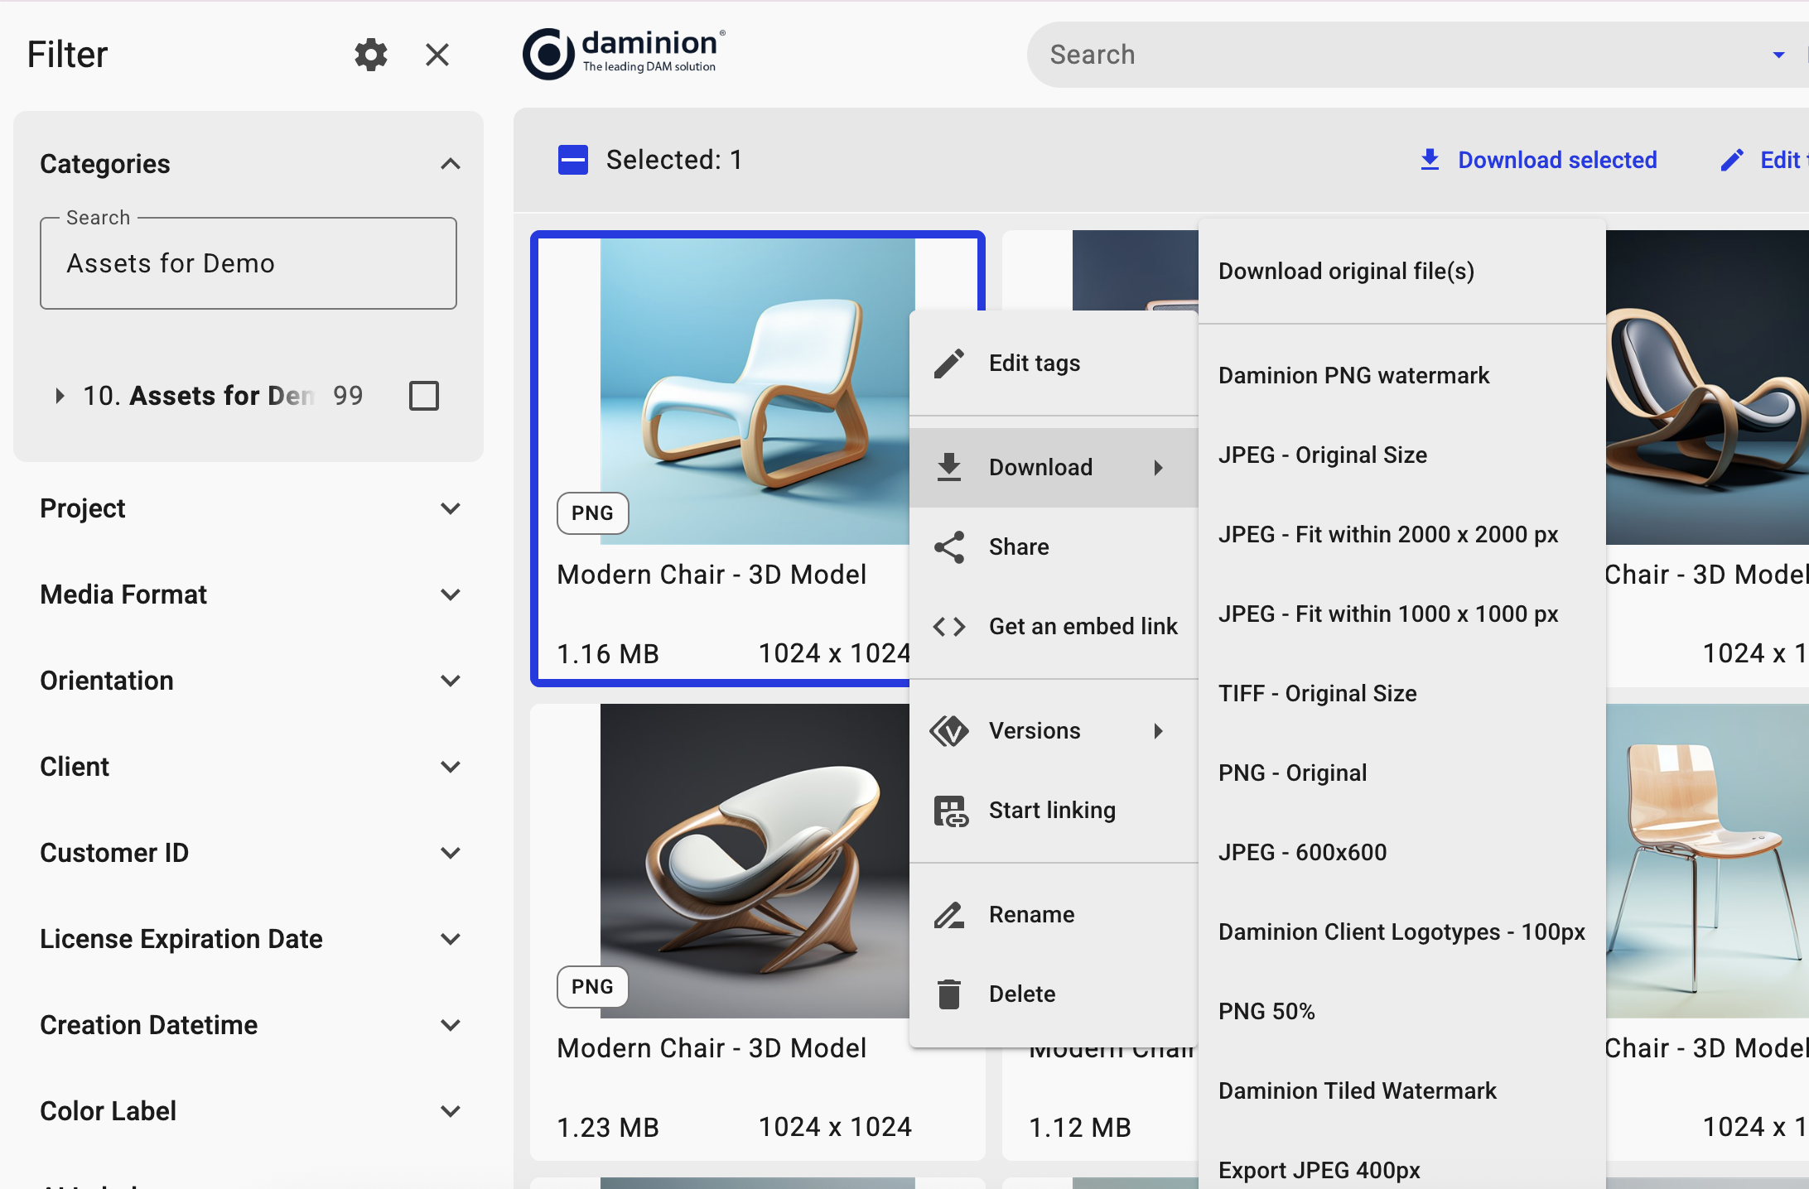Screen dimensions: 1809x1189
Task: Open the search bar dropdown arrow
Action: 1778,55
